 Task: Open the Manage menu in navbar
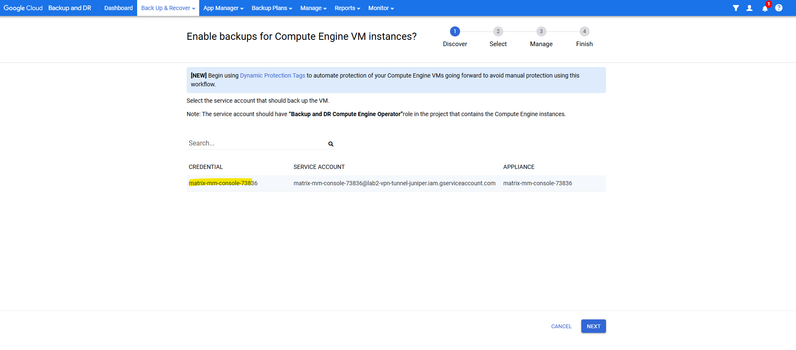tap(313, 8)
